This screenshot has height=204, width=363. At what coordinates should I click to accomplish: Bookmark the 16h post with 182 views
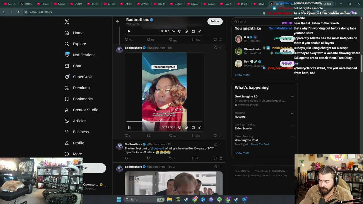point(215,158)
